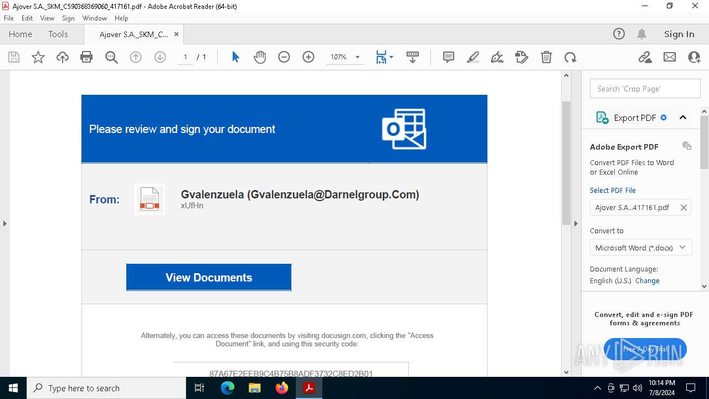Zoom in with the plus icon

click(309, 57)
